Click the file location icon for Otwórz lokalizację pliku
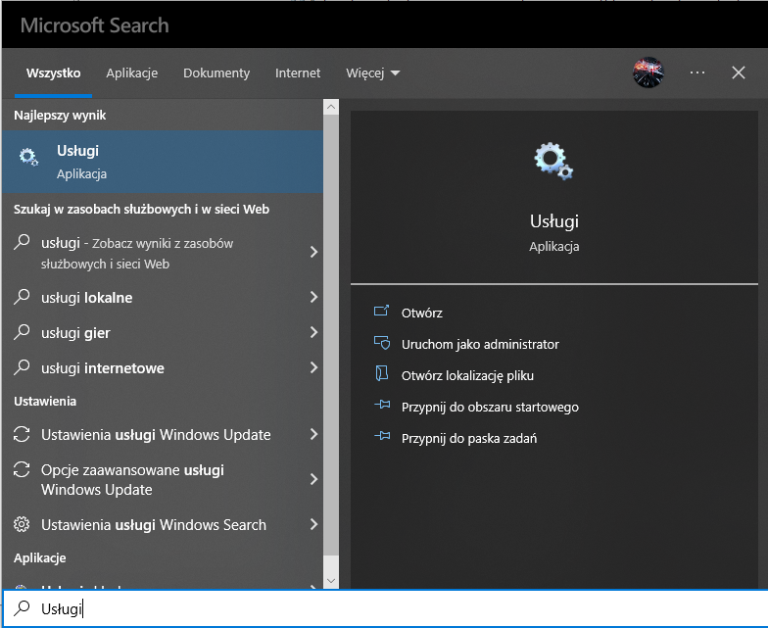 tap(382, 374)
